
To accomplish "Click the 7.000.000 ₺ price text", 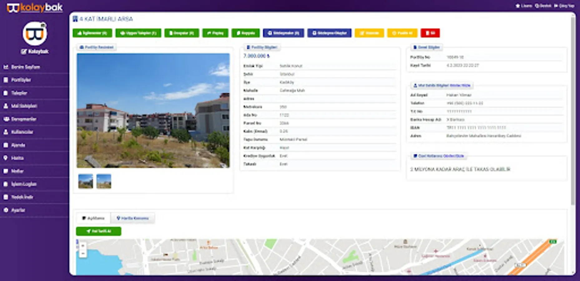I will click(256, 56).
